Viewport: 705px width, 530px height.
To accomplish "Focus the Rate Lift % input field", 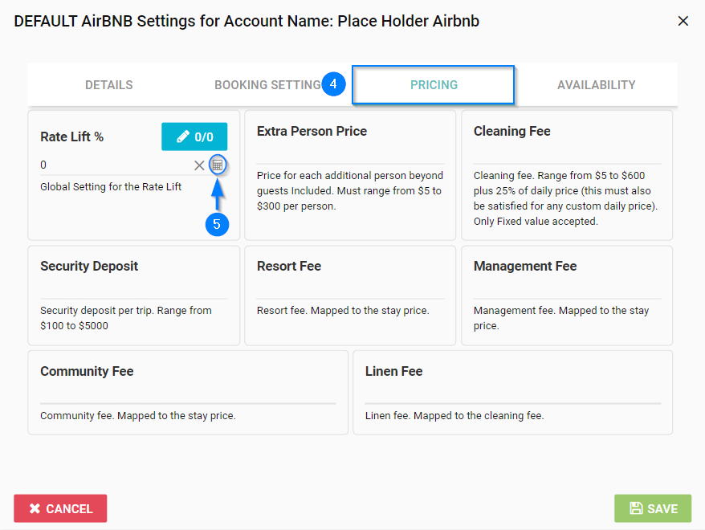I will [x=112, y=165].
